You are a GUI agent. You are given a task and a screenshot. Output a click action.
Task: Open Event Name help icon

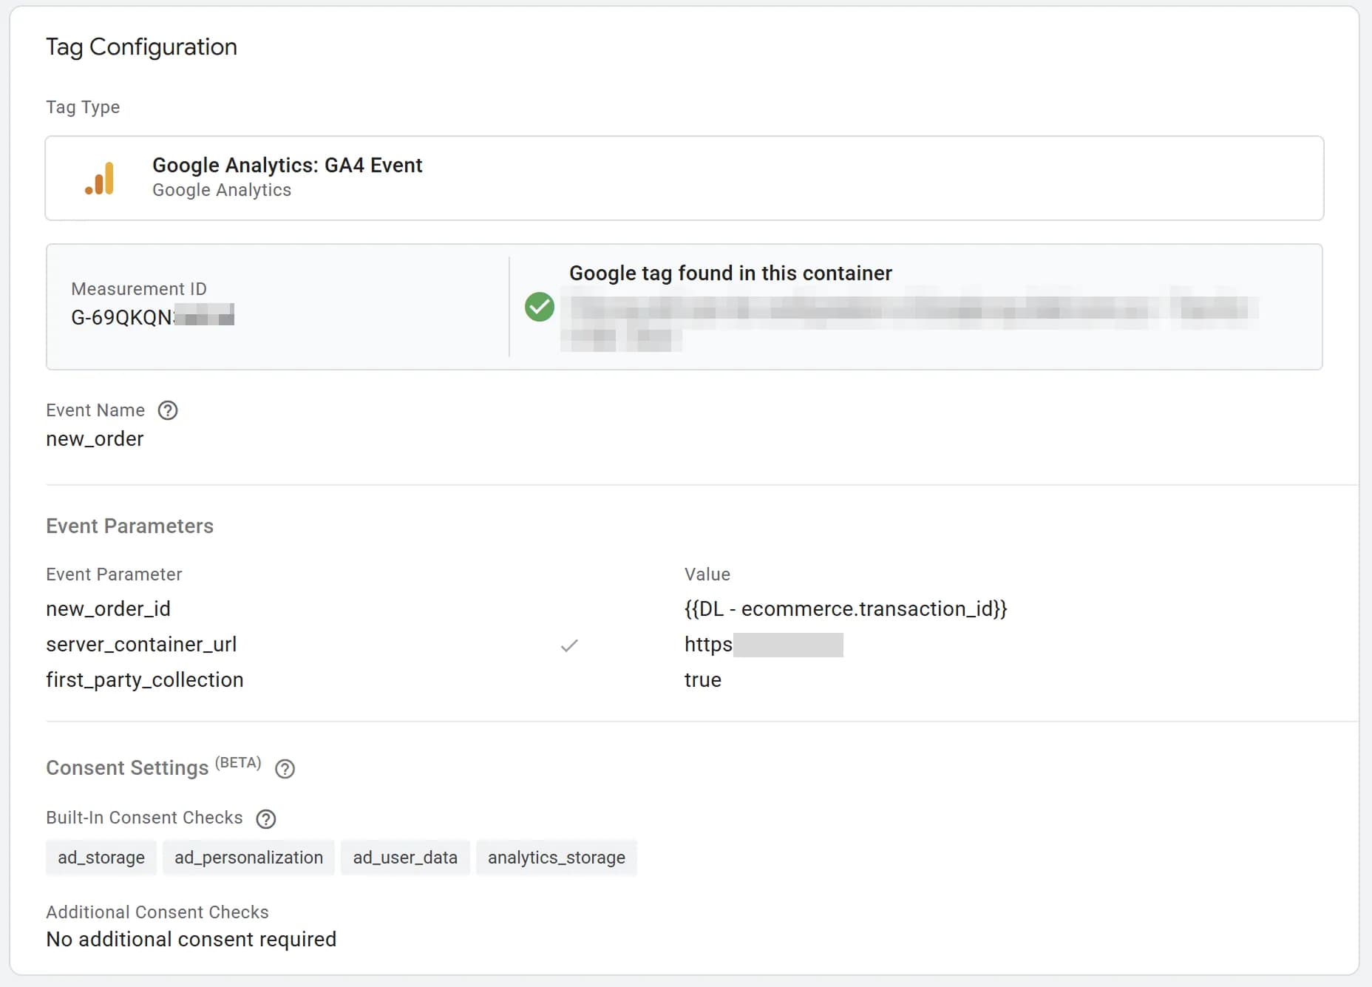click(x=168, y=410)
